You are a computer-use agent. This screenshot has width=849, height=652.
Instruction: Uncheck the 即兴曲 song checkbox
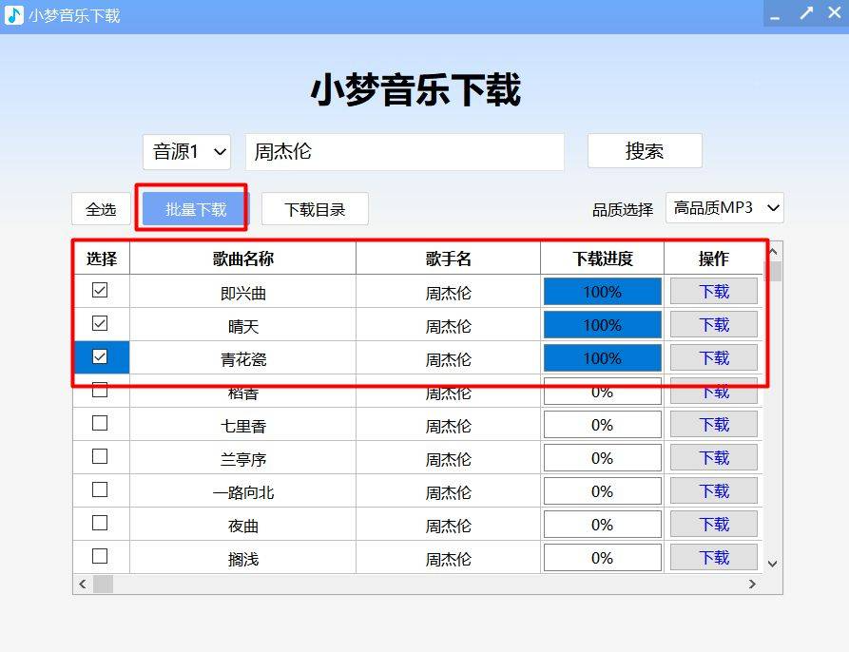100,291
